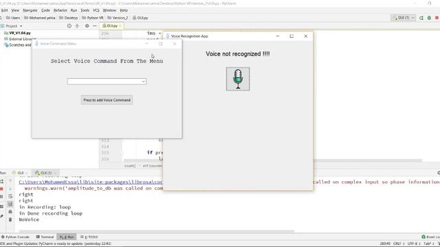Click the Python VR breadcrumb folder
The height and width of the screenshot is (247, 440).
(x=93, y=18)
